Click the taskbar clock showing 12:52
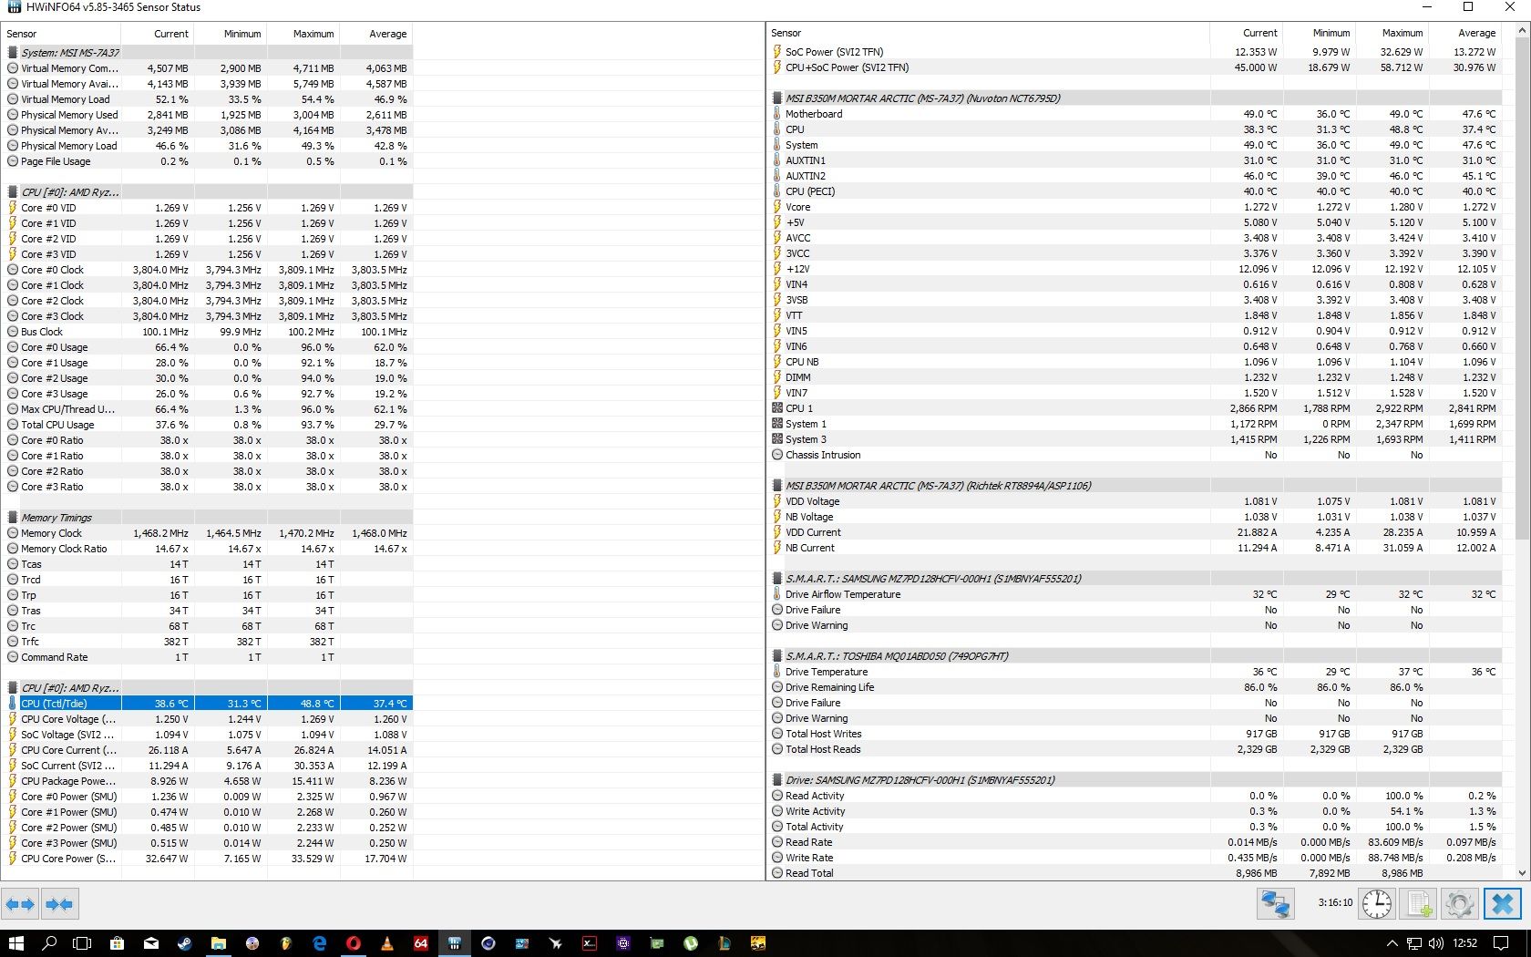 pyautogui.click(x=1464, y=943)
